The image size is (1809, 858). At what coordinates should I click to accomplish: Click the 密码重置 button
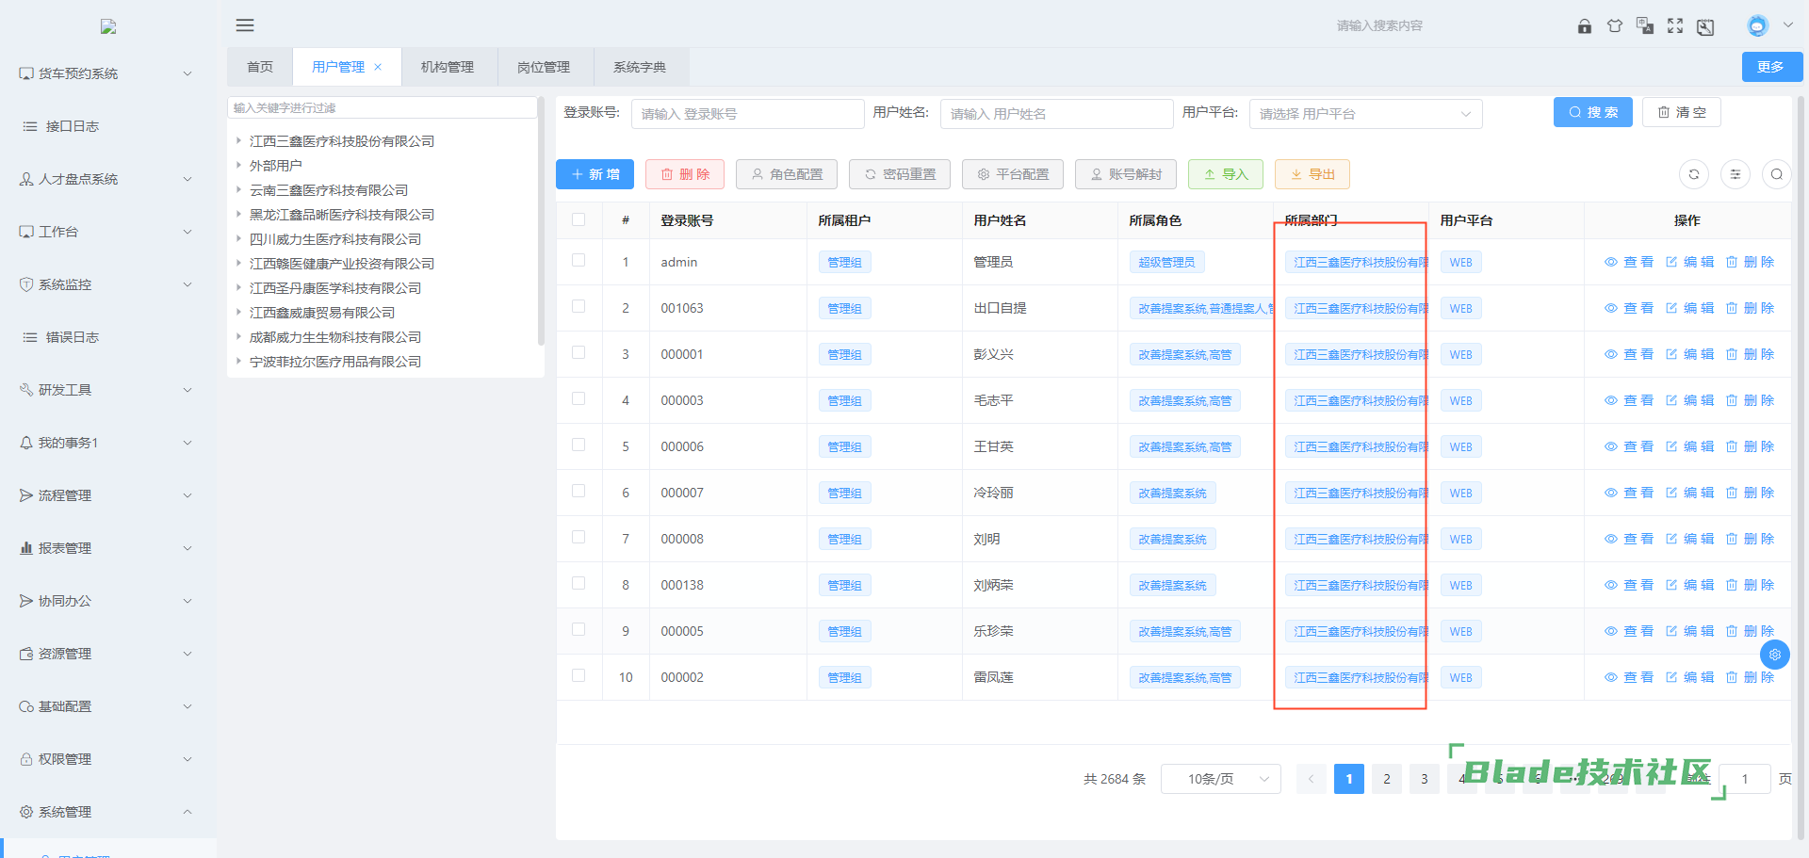click(900, 174)
